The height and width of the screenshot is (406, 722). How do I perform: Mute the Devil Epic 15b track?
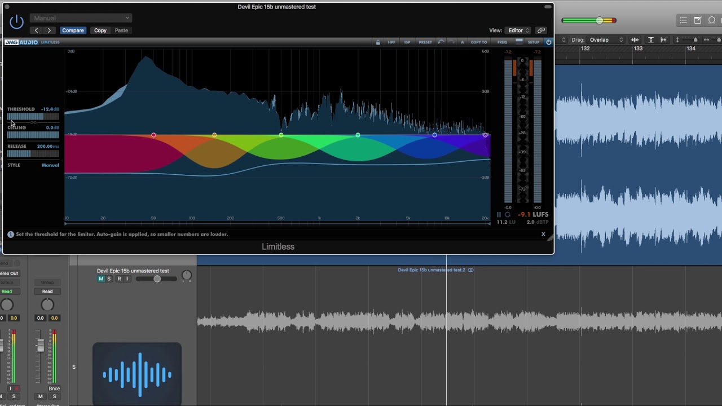coord(101,279)
